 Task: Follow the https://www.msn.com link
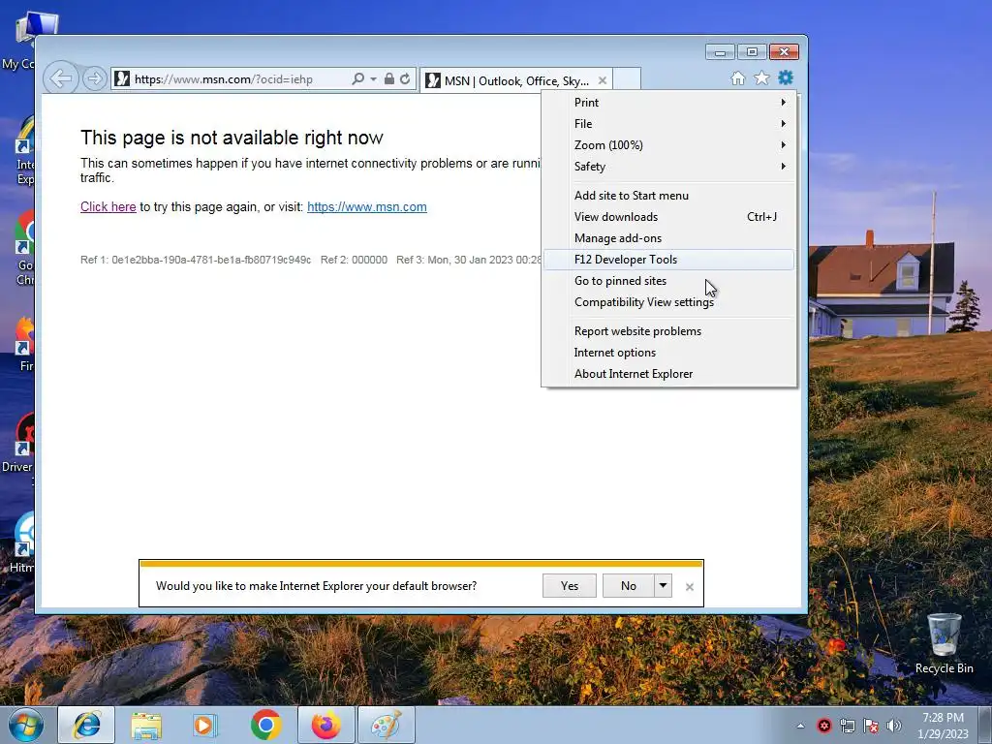[x=367, y=207]
